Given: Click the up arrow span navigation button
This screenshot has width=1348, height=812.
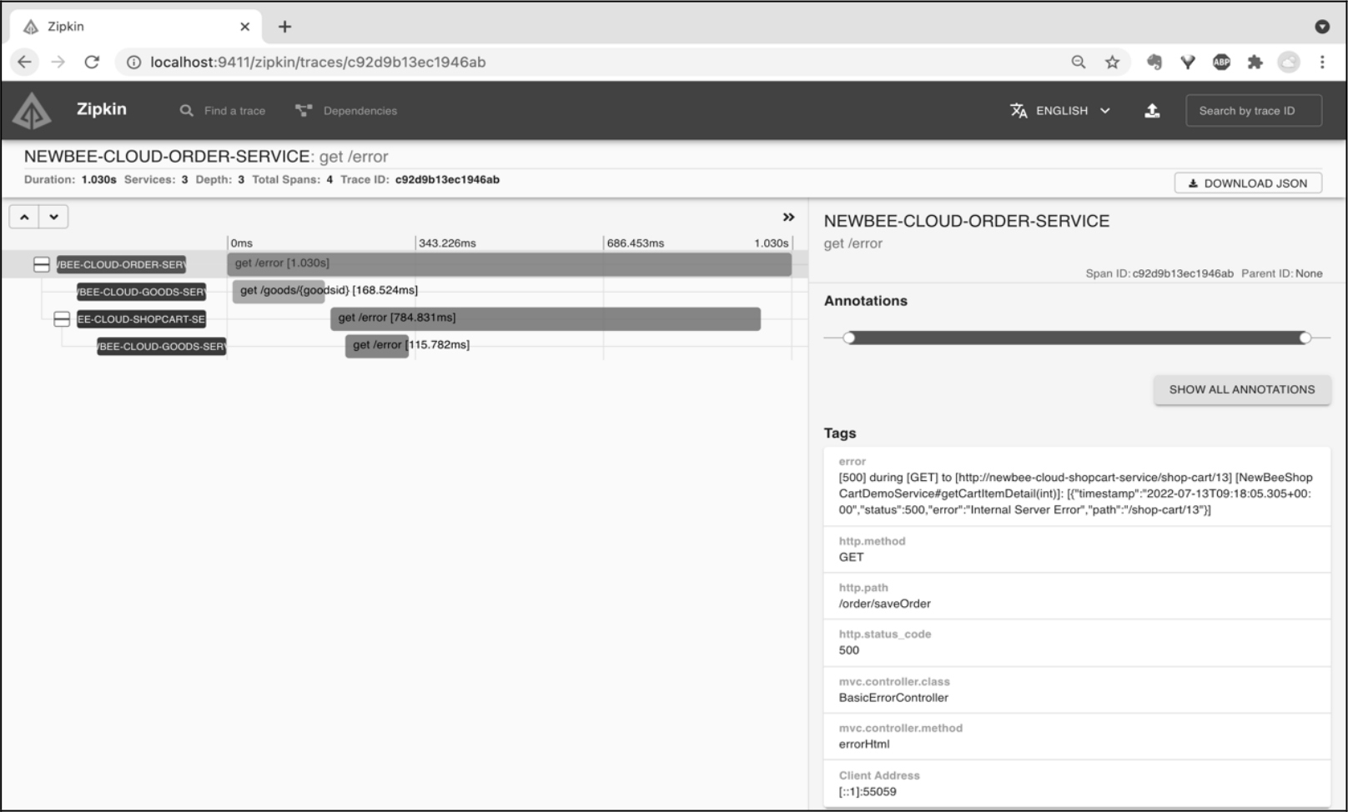Looking at the screenshot, I should point(24,217).
